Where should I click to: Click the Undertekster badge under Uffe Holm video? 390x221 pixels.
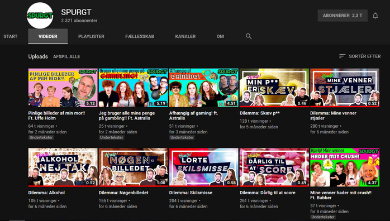click(41, 137)
